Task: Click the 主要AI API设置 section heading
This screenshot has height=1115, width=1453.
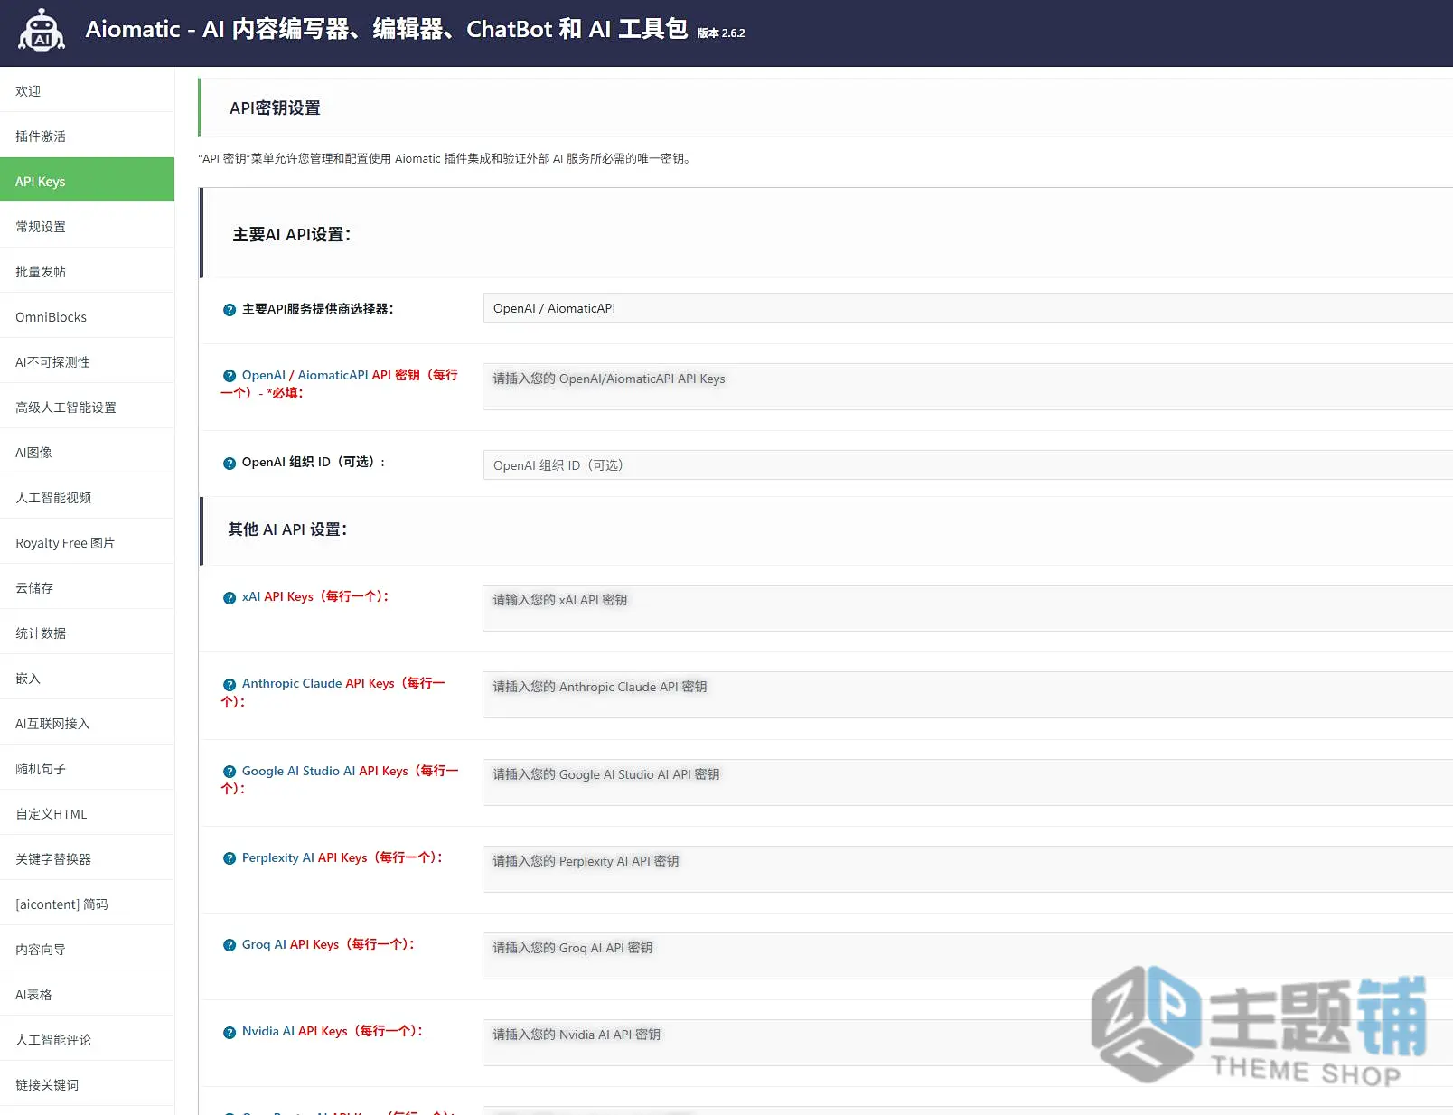Action: (x=292, y=234)
